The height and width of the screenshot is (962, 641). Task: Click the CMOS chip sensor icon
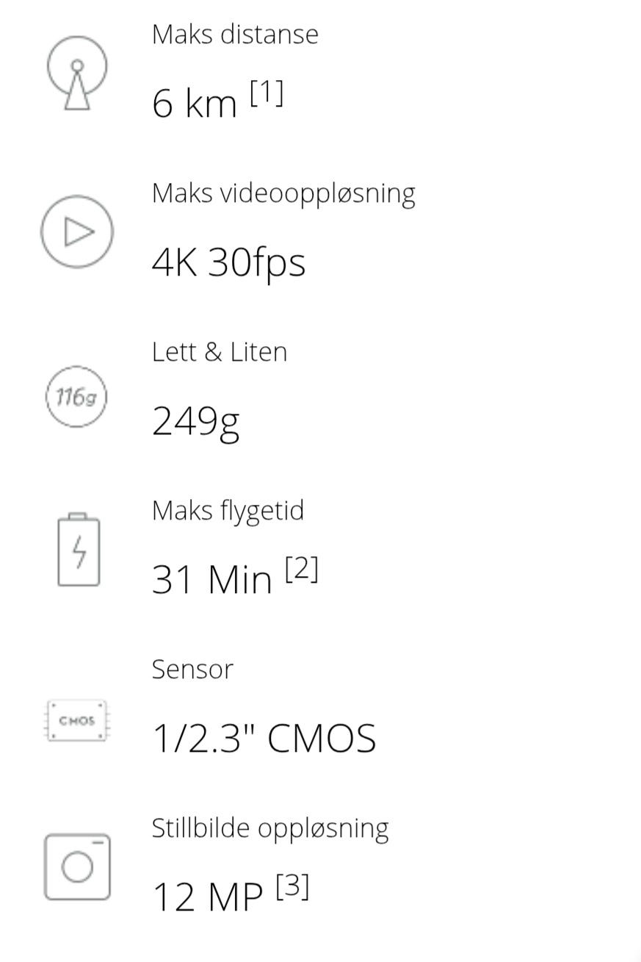coord(77,720)
